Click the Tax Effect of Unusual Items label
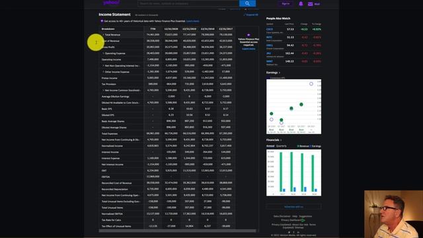 point(116,226)
